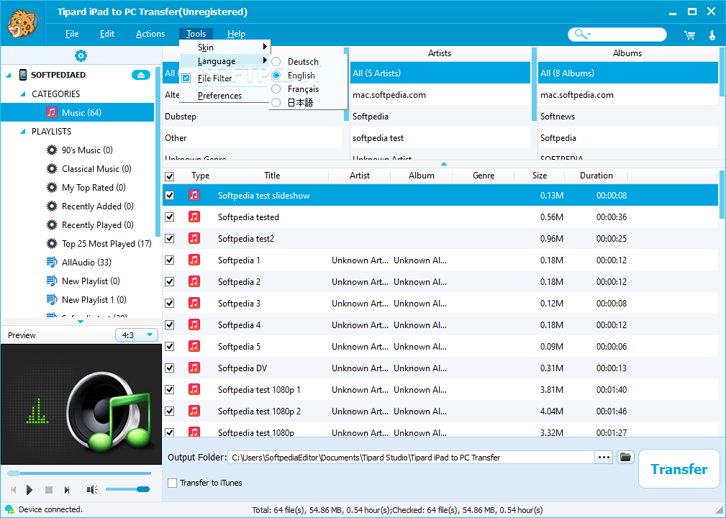Click the music icon of Softpedia tested
Viewport: 726px width, 518px height.
[x=194, y=217]
